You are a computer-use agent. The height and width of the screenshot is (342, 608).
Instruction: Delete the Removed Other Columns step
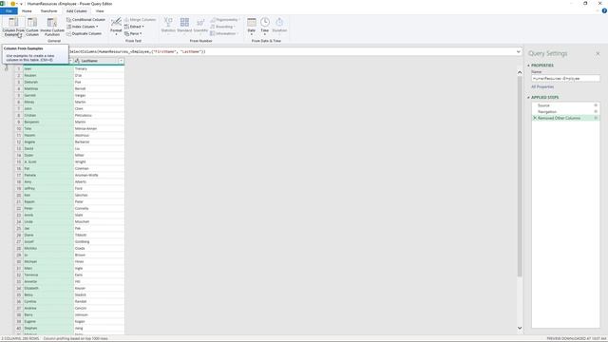tap(535, 118)
